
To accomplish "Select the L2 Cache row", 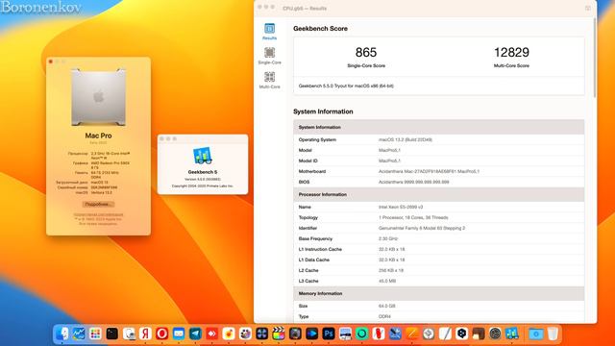I will [x=439, y=270].
